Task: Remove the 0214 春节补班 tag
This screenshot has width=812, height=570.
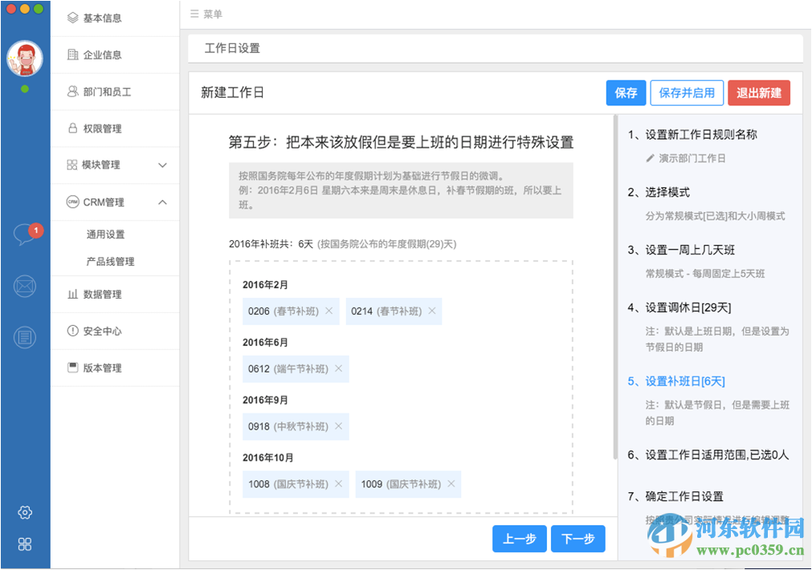Action: click(x=432, y=311)
